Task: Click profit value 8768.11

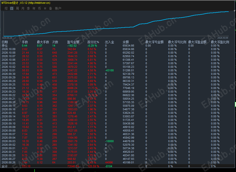Action: point(72,95)
